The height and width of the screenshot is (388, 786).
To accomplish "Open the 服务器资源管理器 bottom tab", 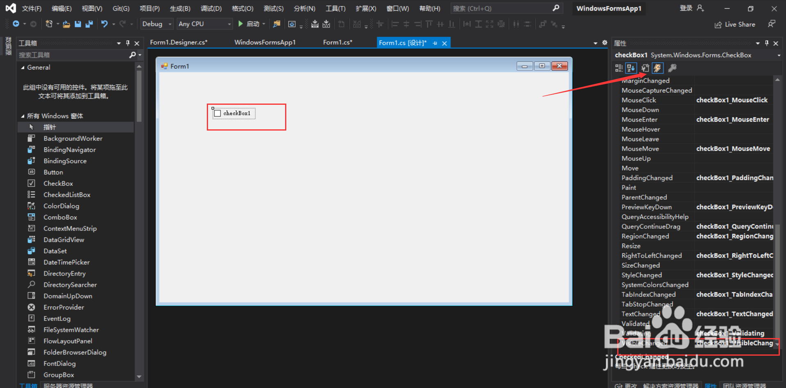I will 68,386.
